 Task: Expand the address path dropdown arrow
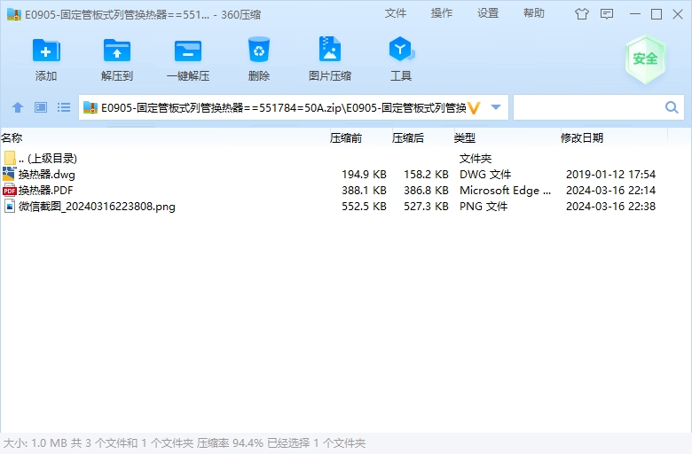click(496, 107)
